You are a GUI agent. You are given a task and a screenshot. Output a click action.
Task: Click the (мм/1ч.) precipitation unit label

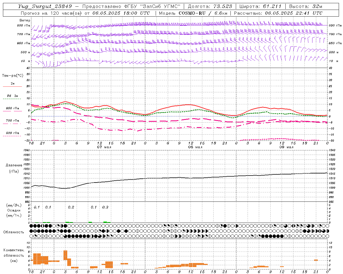pos(14,215)
